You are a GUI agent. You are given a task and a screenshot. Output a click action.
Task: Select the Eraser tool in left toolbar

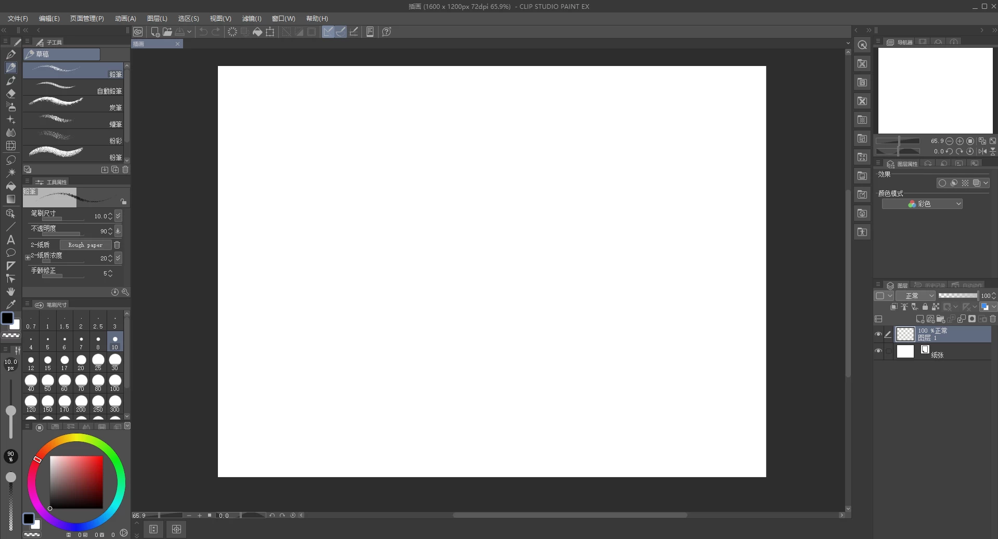coord(10,94)
